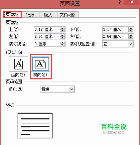Click the 装订线(G) label

coord(19,44)
